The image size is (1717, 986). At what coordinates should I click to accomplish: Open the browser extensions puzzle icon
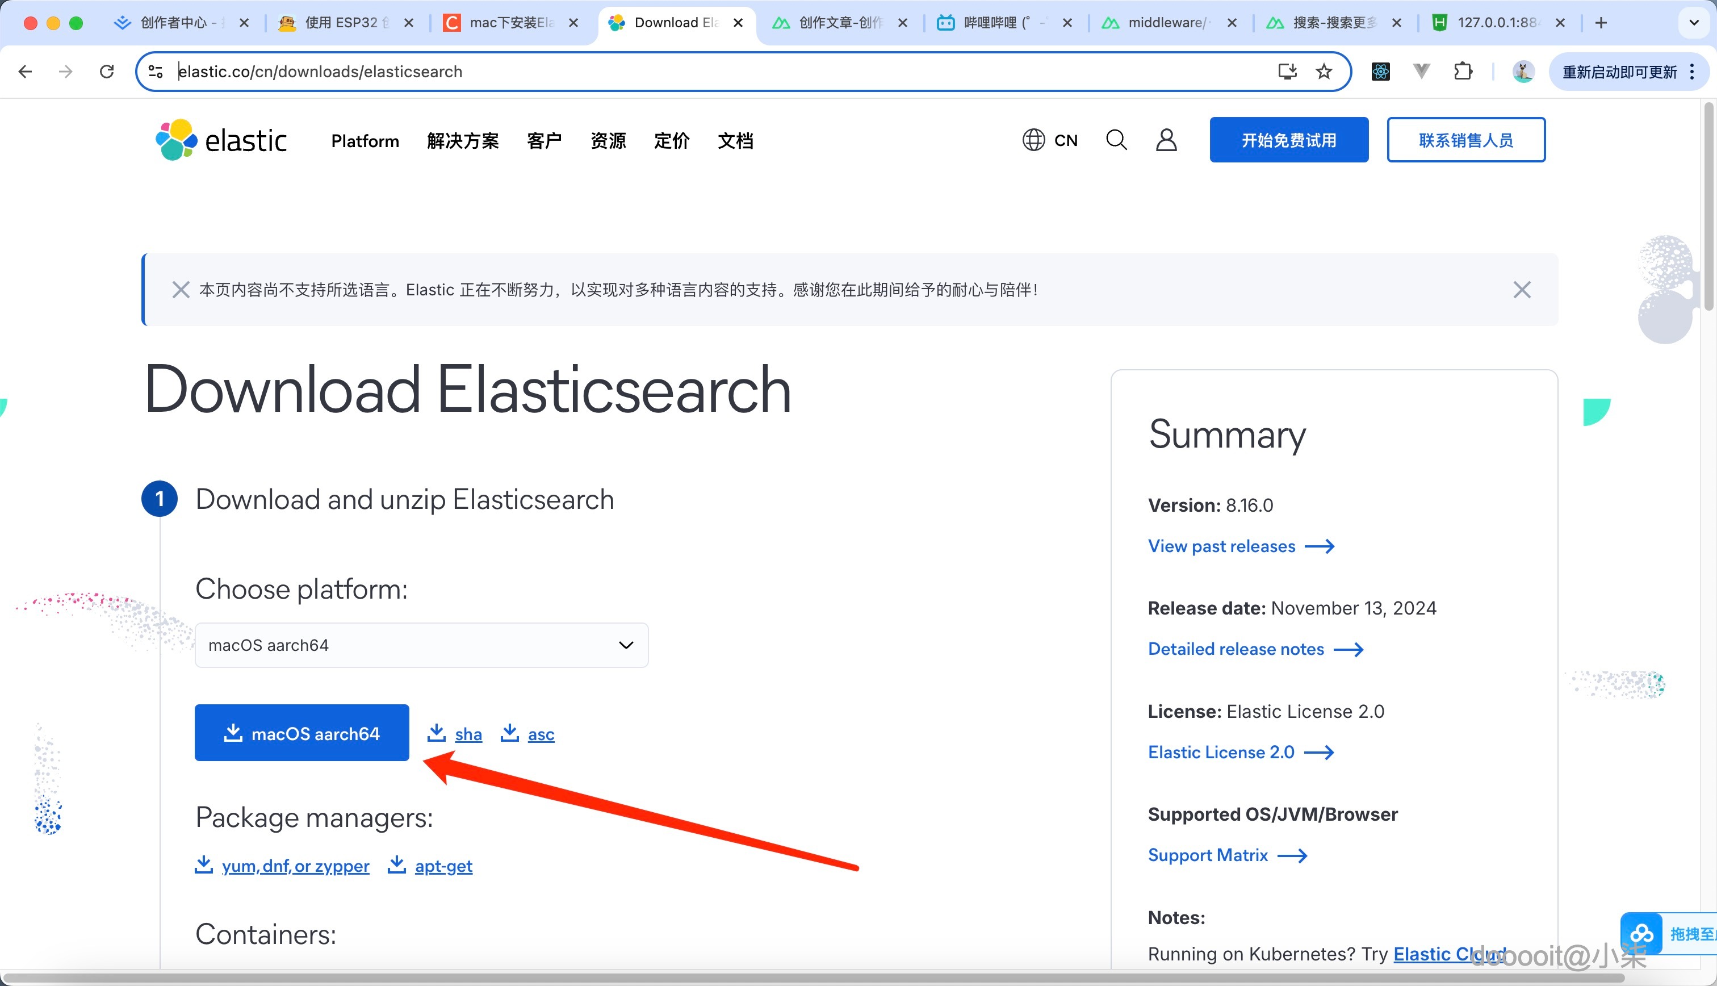tap(1463, 72)
